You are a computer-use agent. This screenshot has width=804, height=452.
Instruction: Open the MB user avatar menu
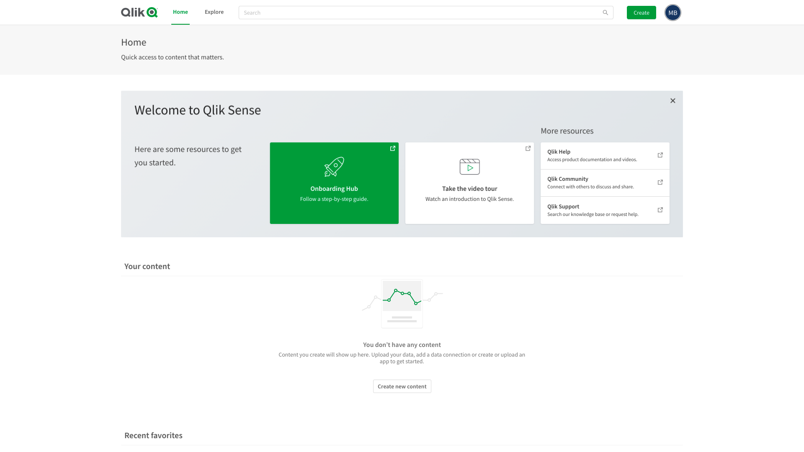click(673, 13)
